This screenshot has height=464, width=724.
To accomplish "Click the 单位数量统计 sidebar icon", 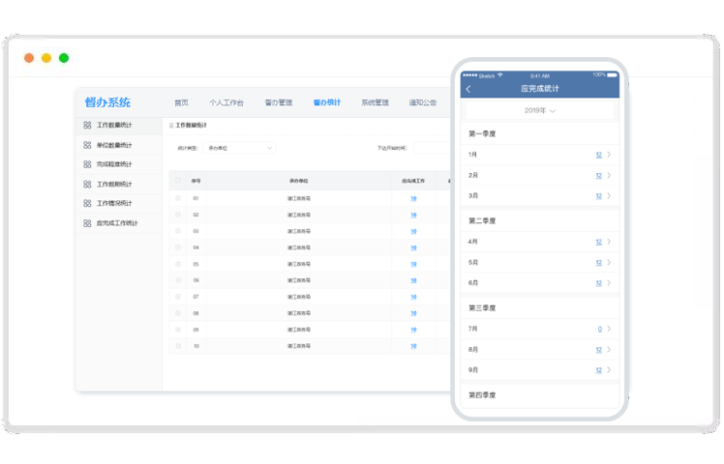I will pyautogui.click(x=87, y=145).
